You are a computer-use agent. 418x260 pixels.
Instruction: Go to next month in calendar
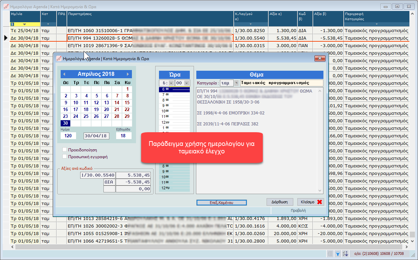128,74
